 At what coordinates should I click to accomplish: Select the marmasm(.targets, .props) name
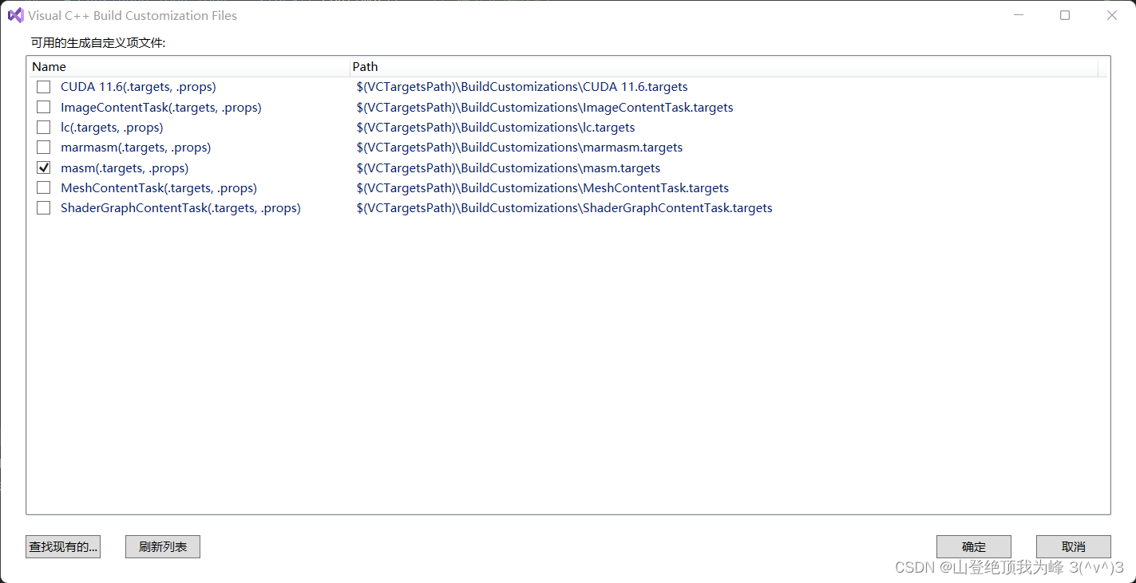[x=136, y=148]
